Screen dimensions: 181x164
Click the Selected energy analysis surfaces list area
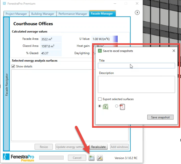pyautogui.click(x=70, y=105)
